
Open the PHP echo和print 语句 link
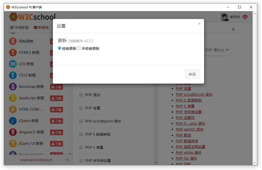pos(194,94)
